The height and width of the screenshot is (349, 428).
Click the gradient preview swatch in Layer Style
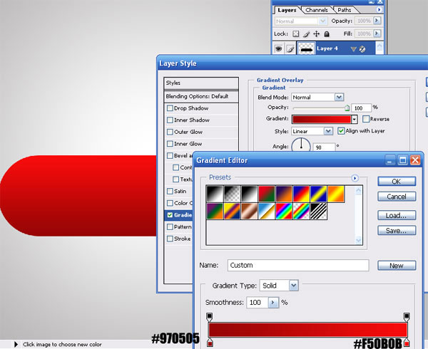tap(321, 120)
